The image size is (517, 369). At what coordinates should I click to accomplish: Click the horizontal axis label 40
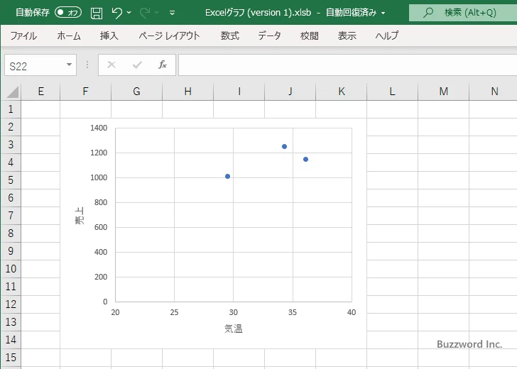click(x=352, y=312)
